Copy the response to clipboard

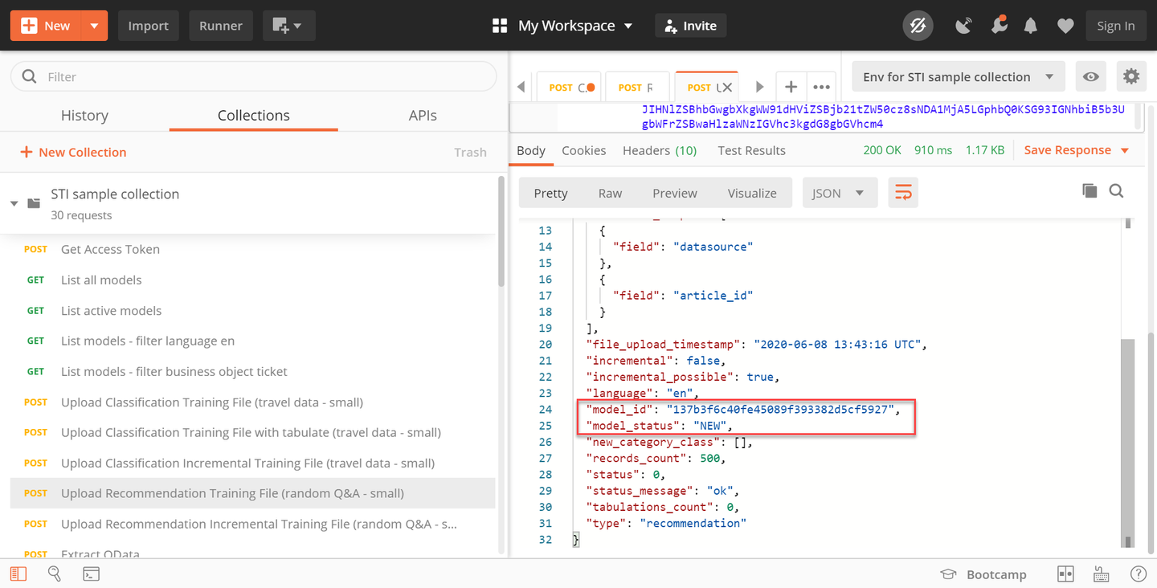coord(1090,190)
